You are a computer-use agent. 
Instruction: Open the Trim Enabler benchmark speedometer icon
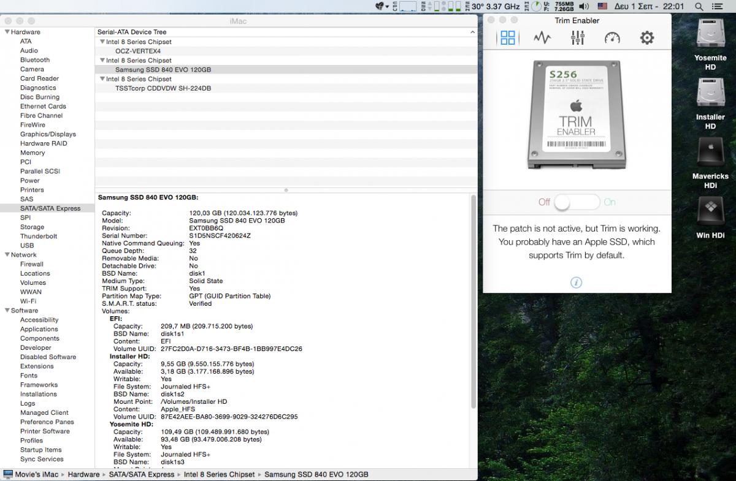click(612, 38)
